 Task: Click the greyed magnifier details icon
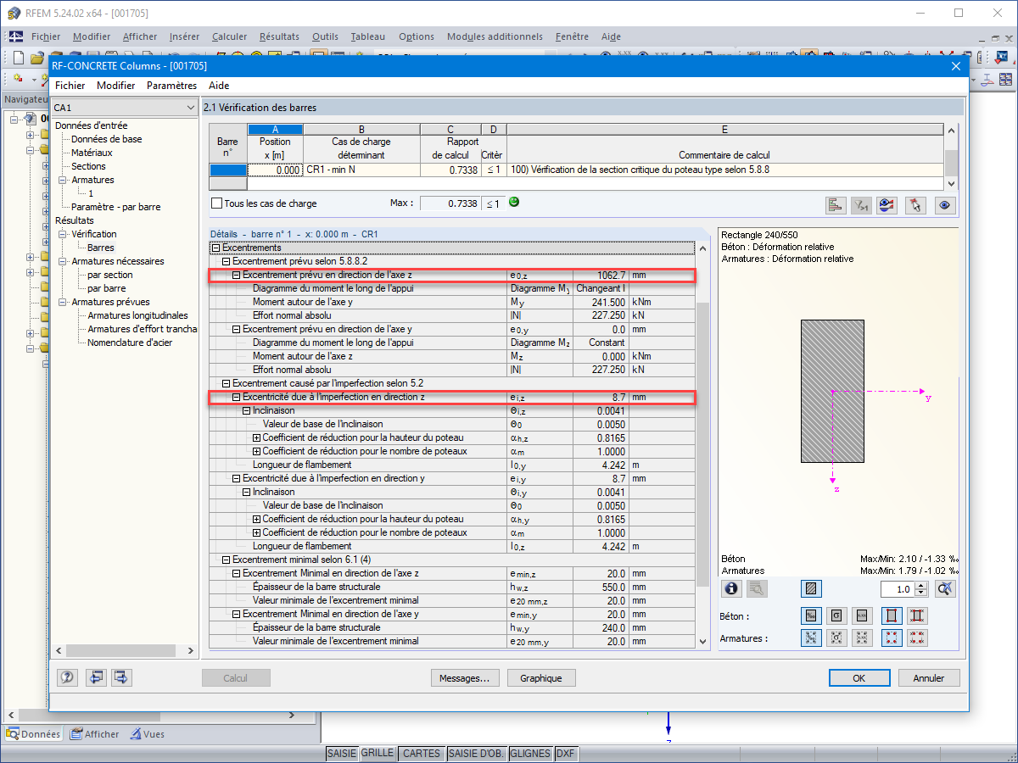[x=758, y=588]
